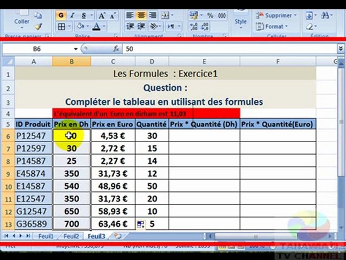Click the Clear eraser icon
Viewport: 346px width, 260px height.
pyautogui.click(x=310, y=27)
